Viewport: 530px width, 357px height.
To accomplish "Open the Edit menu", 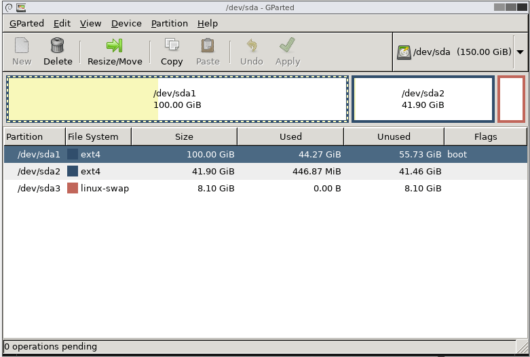I will click(x=62, y=23).
